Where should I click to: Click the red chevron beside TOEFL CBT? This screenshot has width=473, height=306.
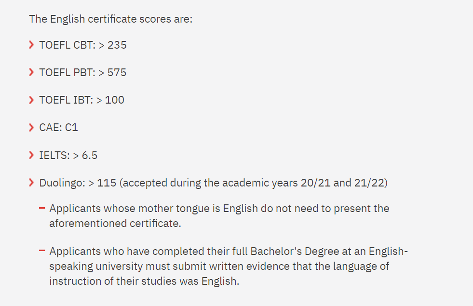point(31,45)
